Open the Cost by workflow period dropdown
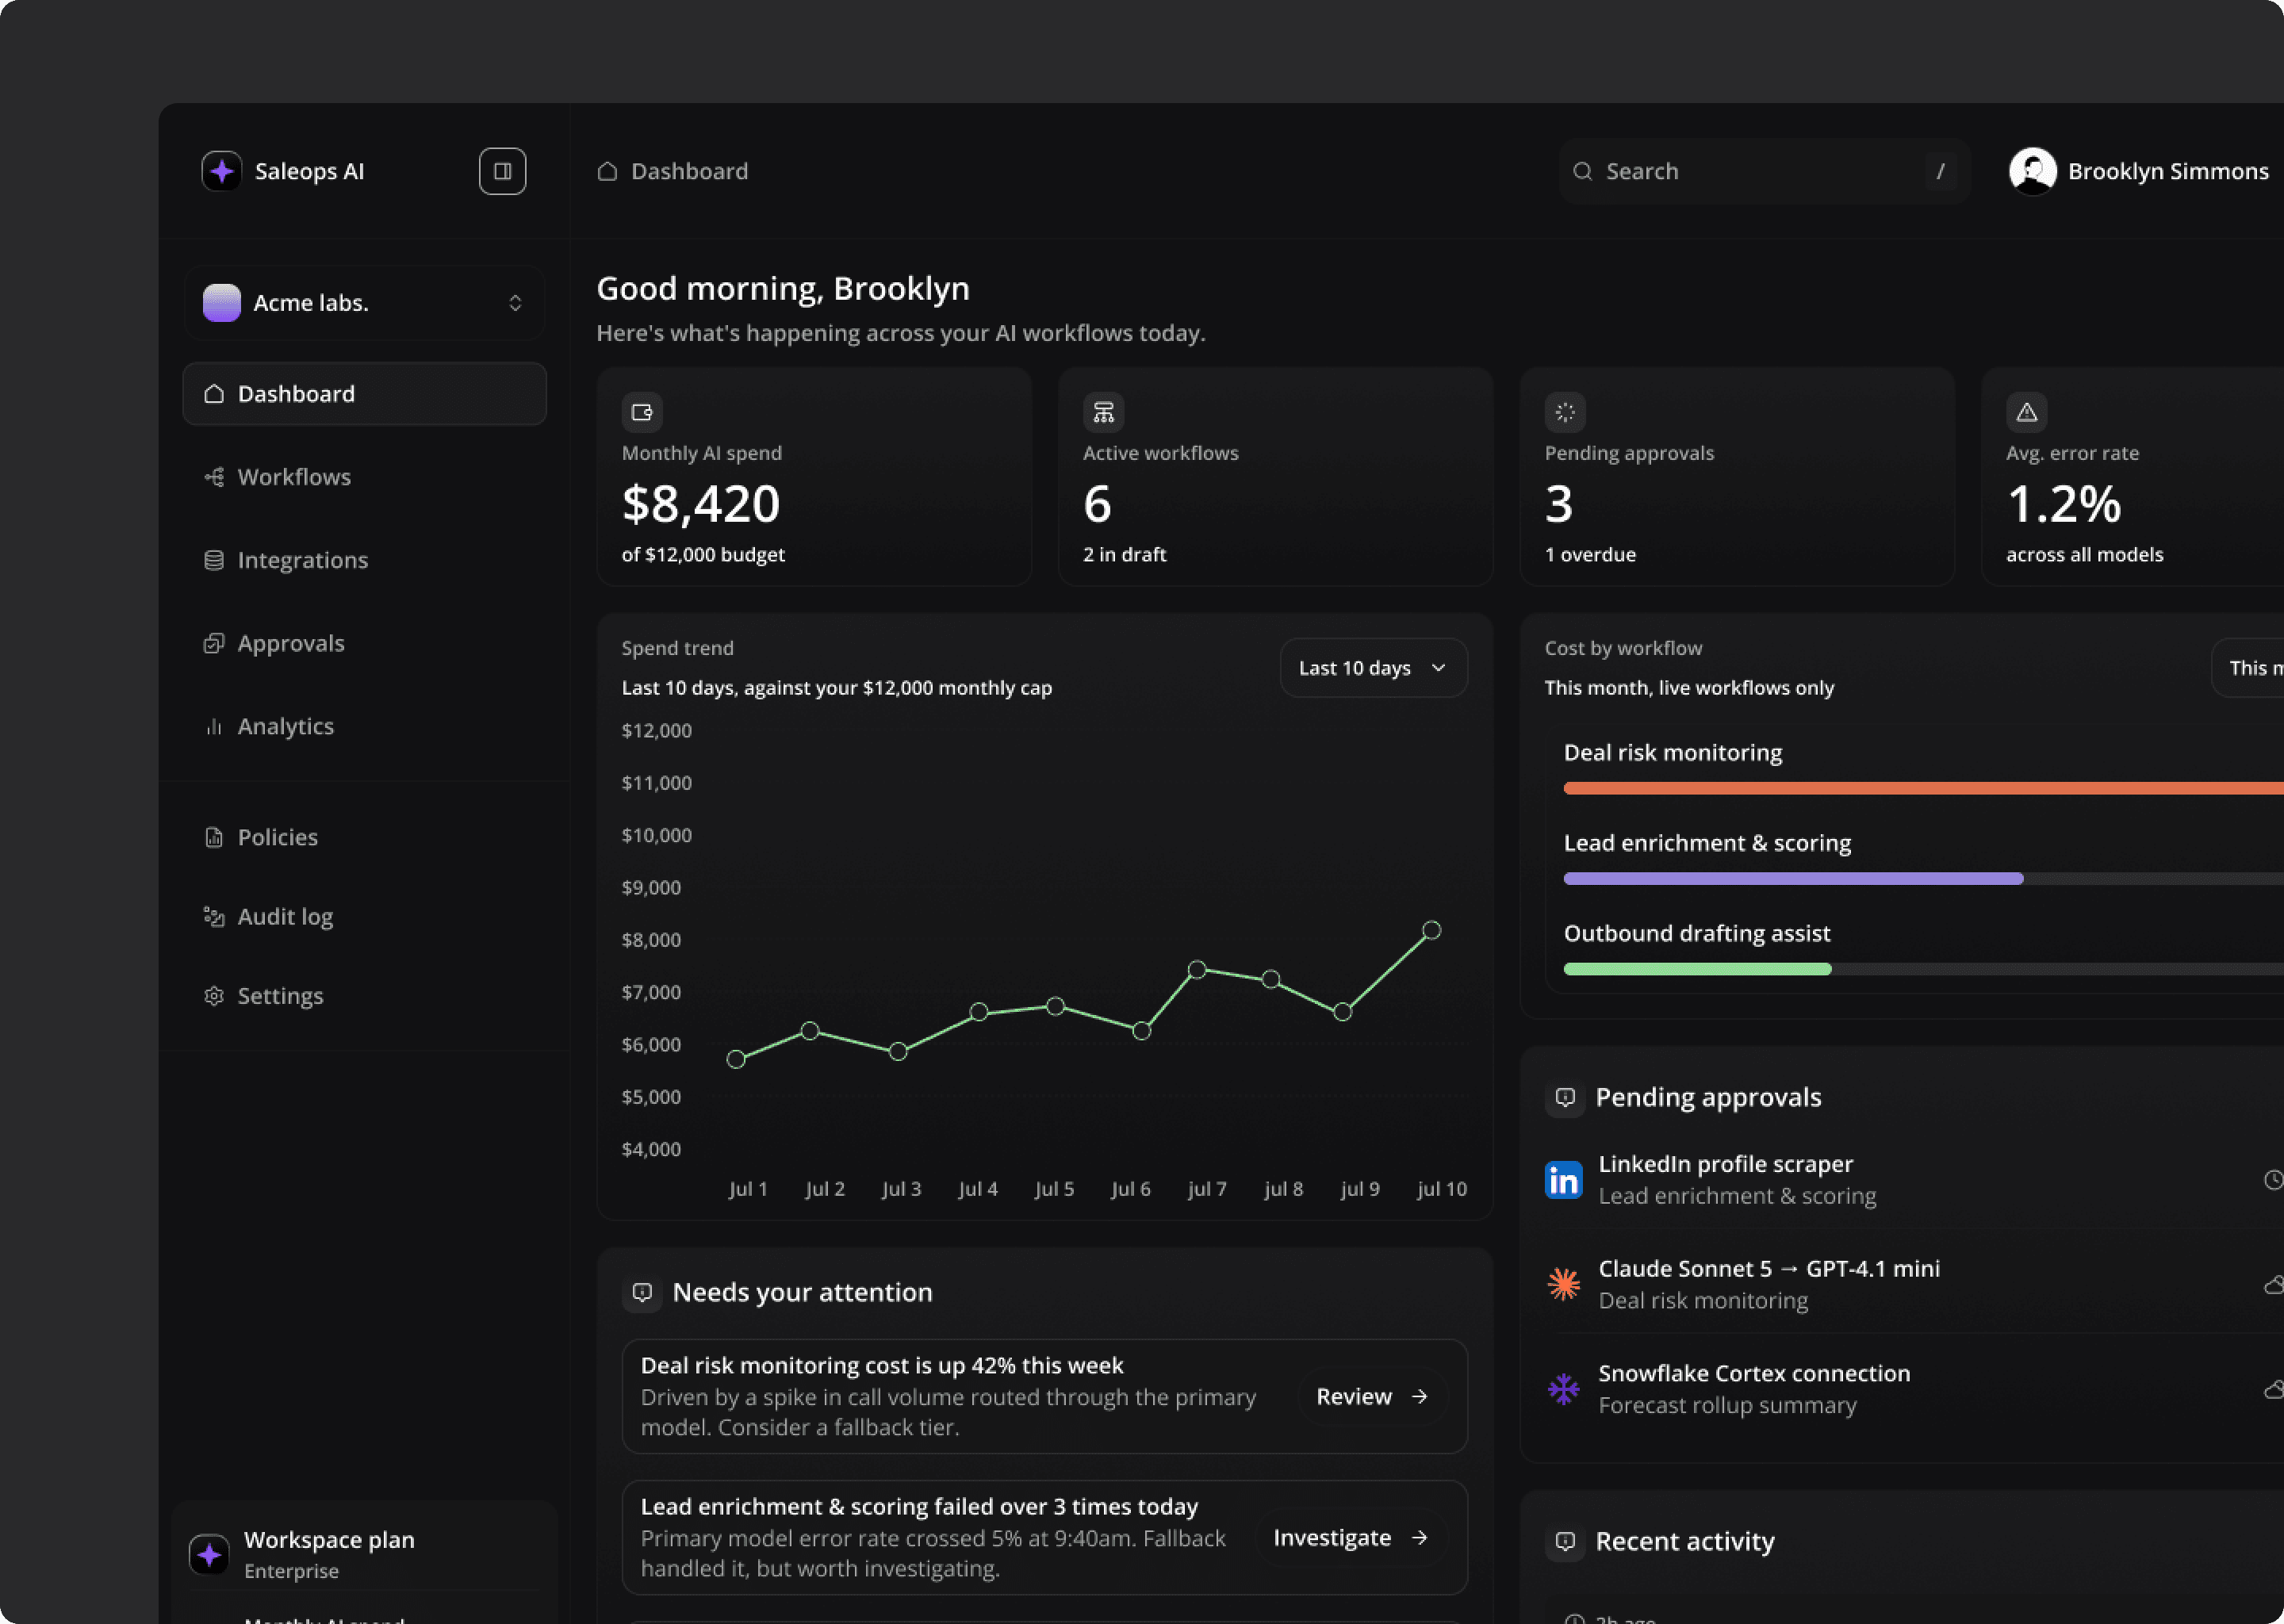 (2248, 668)
